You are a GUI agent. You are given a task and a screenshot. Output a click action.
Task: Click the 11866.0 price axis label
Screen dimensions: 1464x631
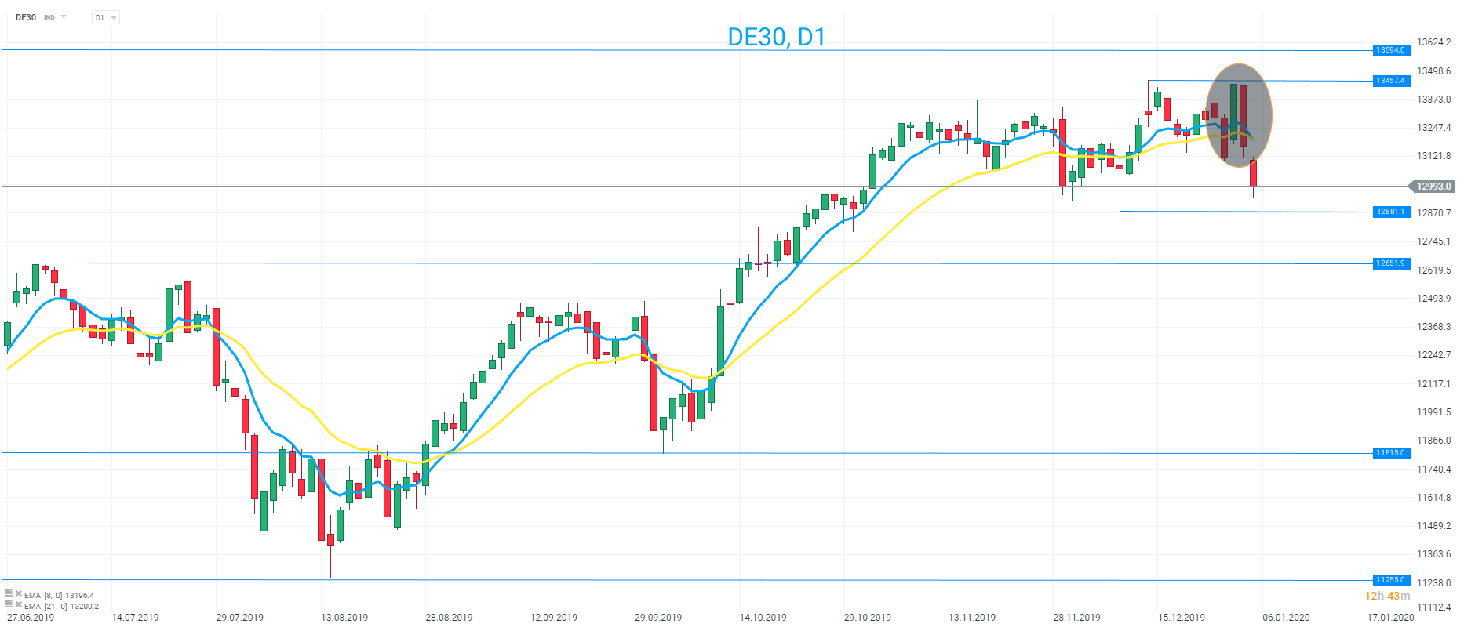[x=1434, y=441]
